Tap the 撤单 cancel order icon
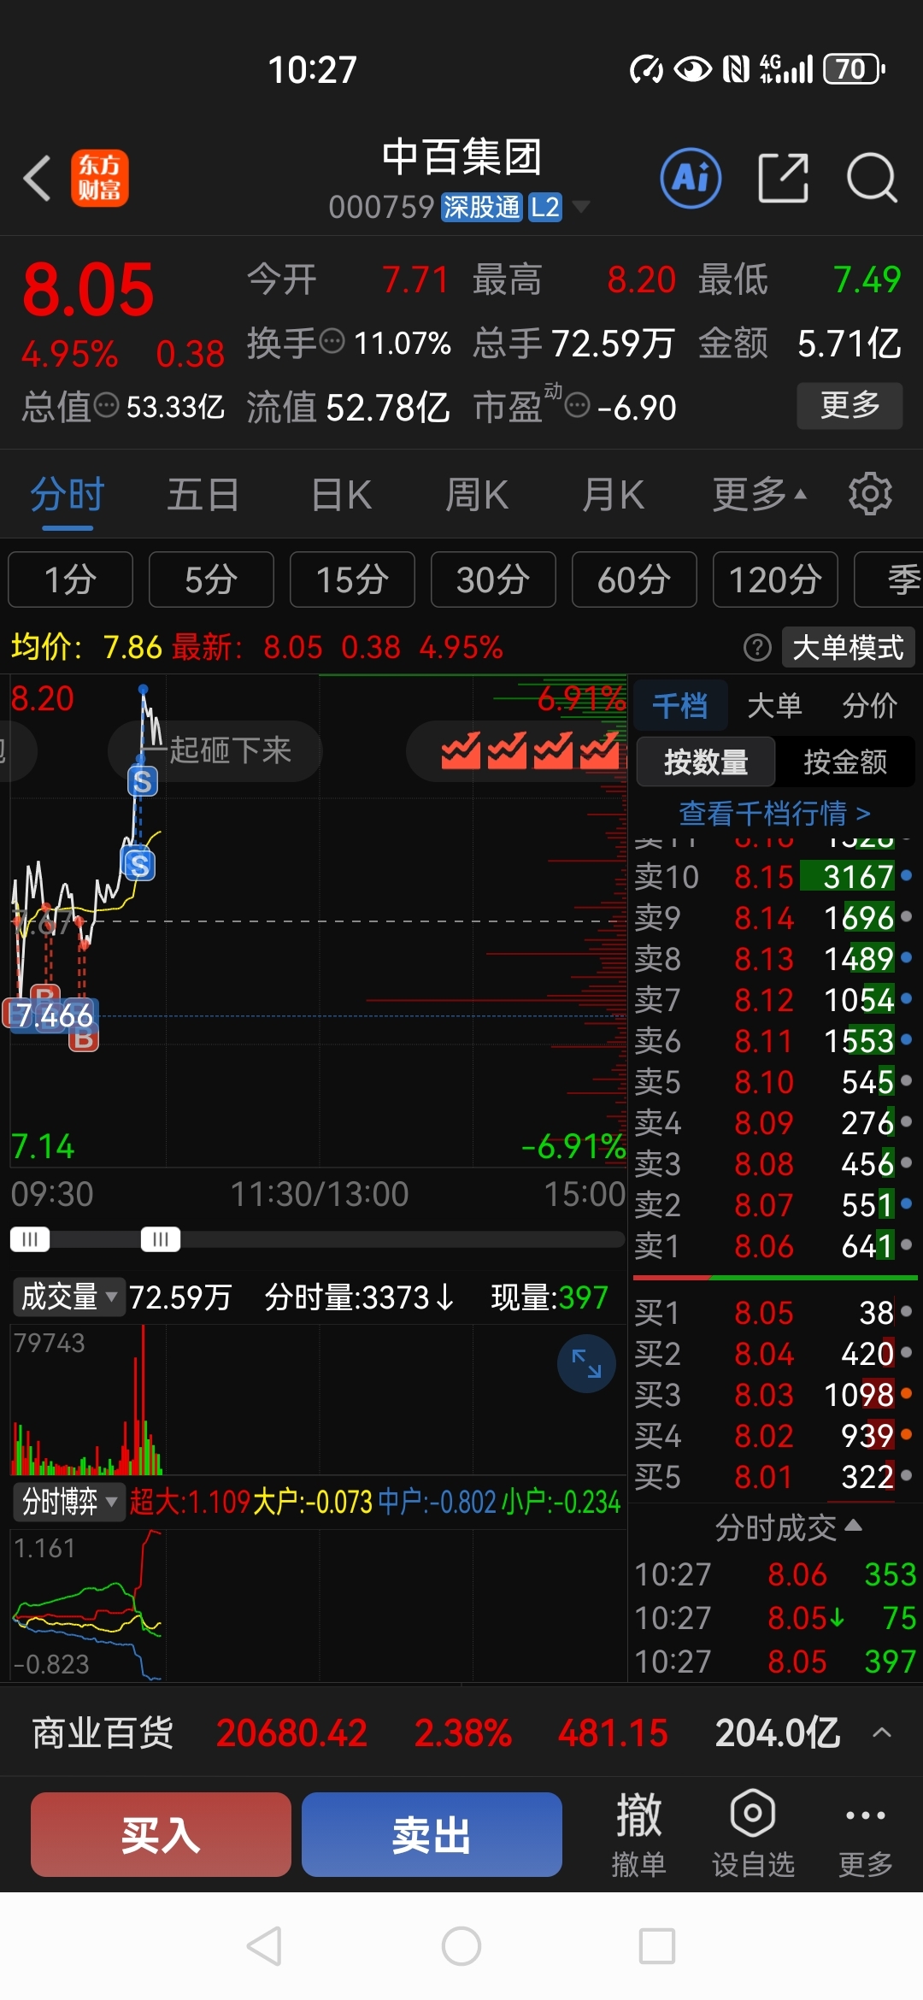Image resolution: width=923 pixels, height=2000 pixels. coord(638,1834)
